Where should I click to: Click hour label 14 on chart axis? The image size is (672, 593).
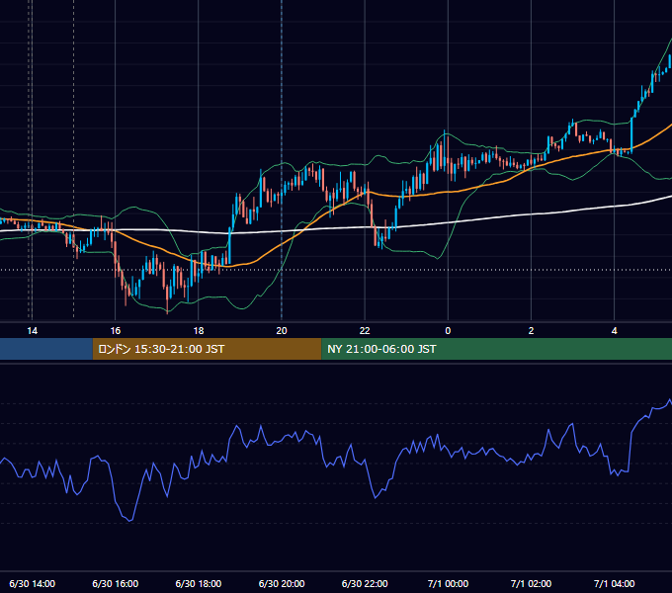(x=33, y=331)
